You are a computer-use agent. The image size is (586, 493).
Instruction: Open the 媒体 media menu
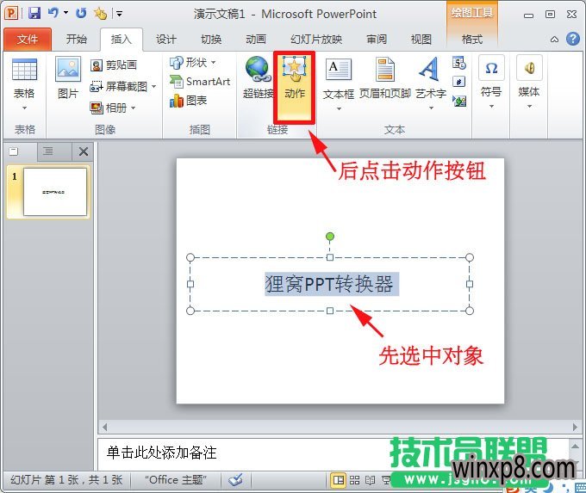529,83
